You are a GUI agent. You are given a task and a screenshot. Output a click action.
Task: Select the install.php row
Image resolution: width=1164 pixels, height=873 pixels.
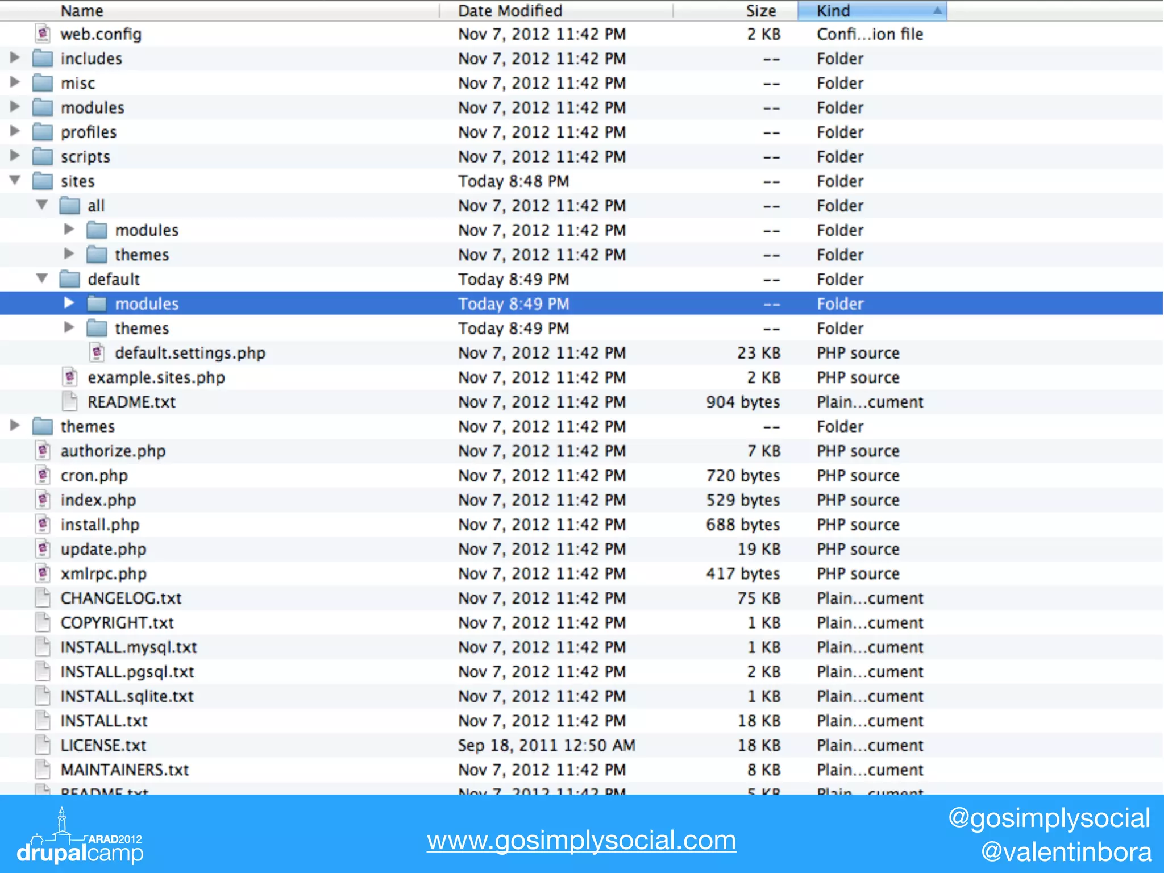pyautogui.click(x=100, y=525)
